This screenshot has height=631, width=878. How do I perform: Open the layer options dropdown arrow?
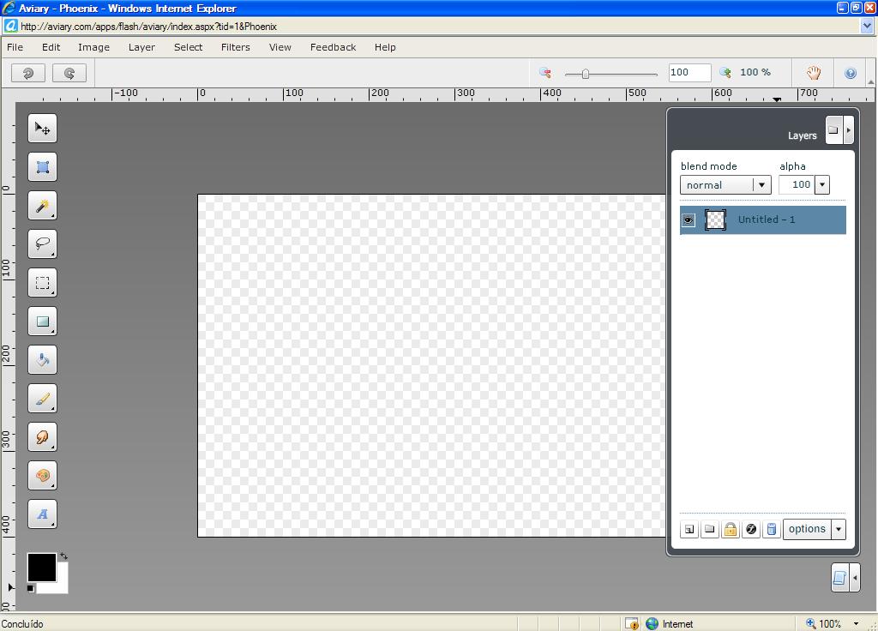click(x=839, y=529)
